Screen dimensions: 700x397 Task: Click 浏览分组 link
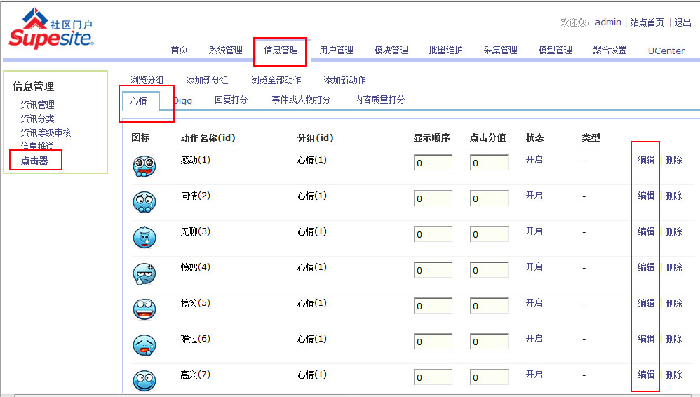point(147,80)
